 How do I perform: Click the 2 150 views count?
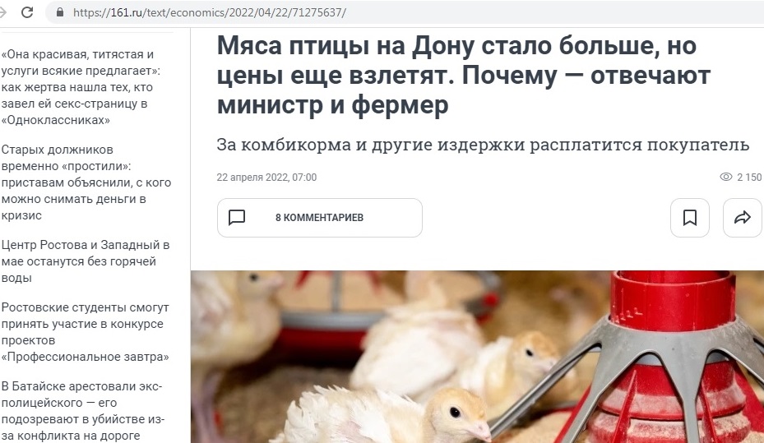point(749,178)
